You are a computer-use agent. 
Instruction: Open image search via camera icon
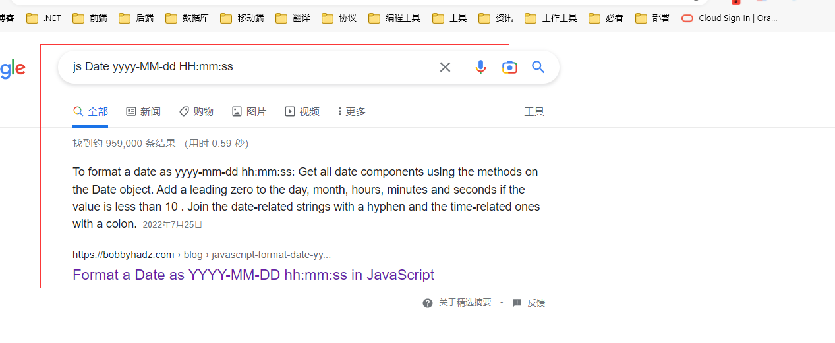pyautogui.click(x=509, y=67)
